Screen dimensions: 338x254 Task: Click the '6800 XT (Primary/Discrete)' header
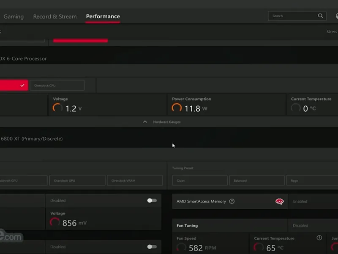pos(32,139)
